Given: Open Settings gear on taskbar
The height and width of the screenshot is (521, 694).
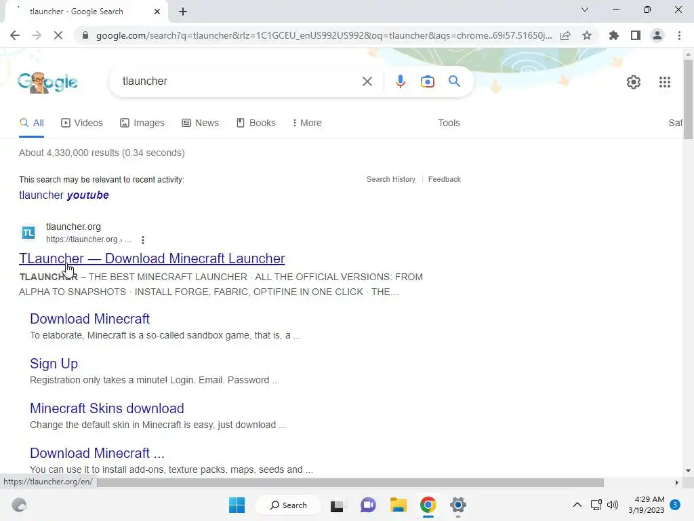Looking at the screenshot, I should click(458, 505).
